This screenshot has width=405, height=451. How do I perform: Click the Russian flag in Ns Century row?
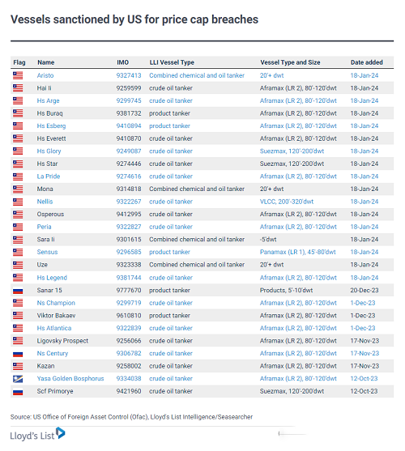18,354
